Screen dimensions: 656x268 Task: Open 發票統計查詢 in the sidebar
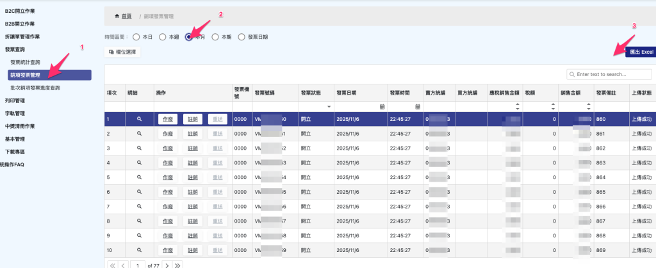tap(26, 62)
